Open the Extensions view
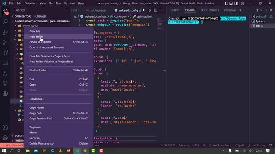Viewport: 275px width, 154px height. click(x=5, y=53)
